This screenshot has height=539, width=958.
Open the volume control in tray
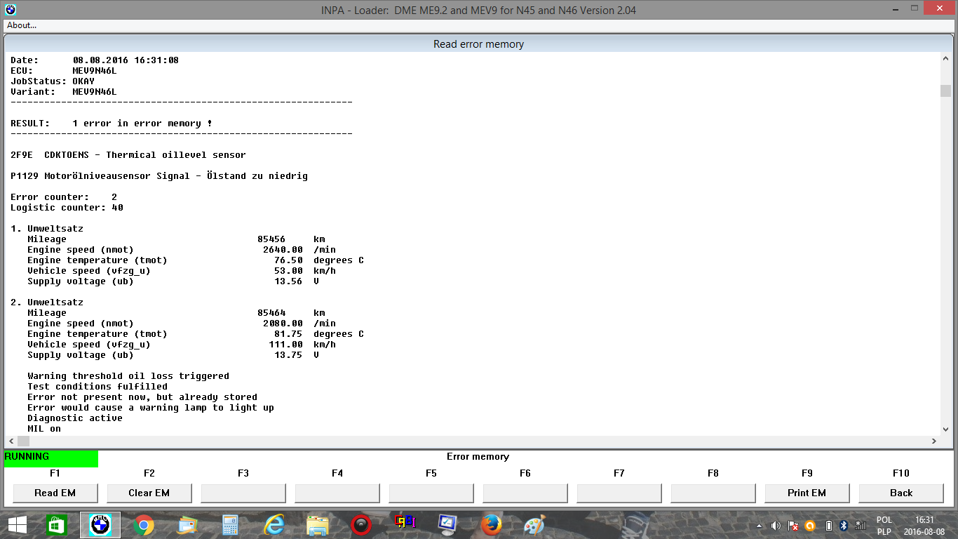[x=776, y=526]
